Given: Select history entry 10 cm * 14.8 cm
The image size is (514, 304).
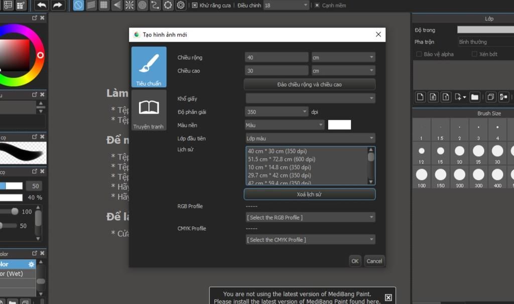Looking at the screenshot, I should point(279,167).
